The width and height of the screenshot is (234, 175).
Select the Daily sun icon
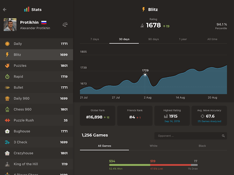[x=7, y=44]
